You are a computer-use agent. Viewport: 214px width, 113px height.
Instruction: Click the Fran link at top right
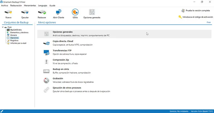[x=209, y=22]
